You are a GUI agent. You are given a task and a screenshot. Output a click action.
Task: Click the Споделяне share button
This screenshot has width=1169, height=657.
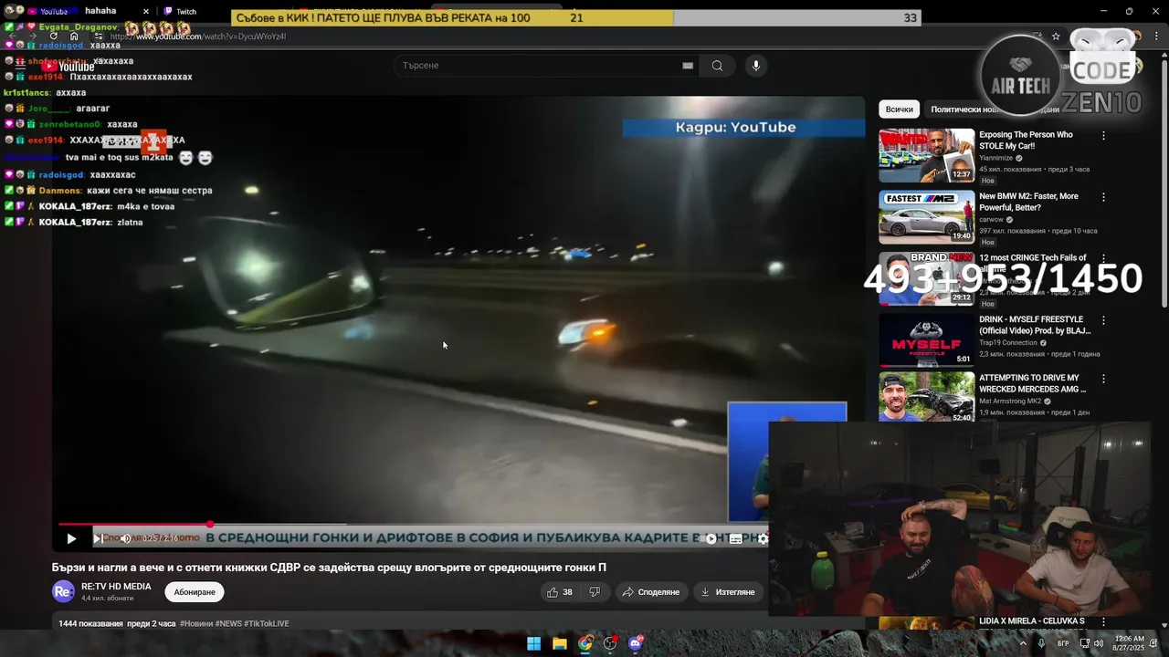pos(651,592)
